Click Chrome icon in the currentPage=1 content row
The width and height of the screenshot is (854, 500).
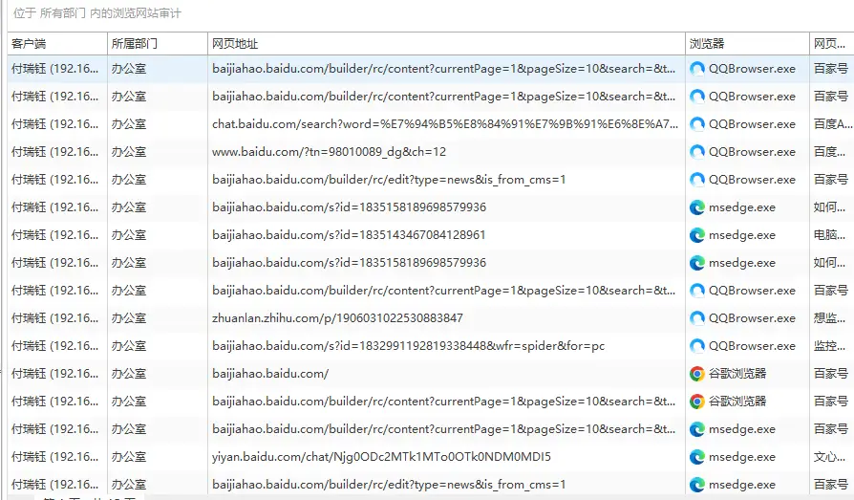[697, 402]
